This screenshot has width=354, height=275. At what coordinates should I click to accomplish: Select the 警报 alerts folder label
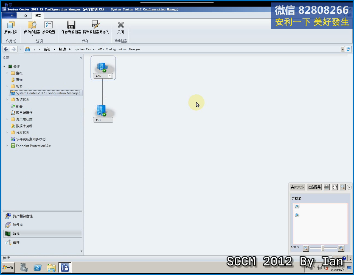(19, 73)
